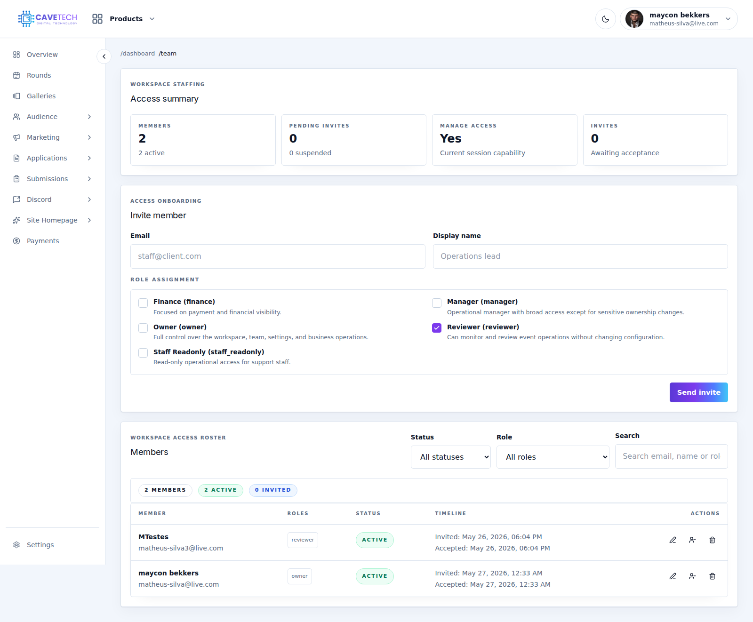Open Galleries in the sidebar
The image size is (753, 622).
[52, 96]
